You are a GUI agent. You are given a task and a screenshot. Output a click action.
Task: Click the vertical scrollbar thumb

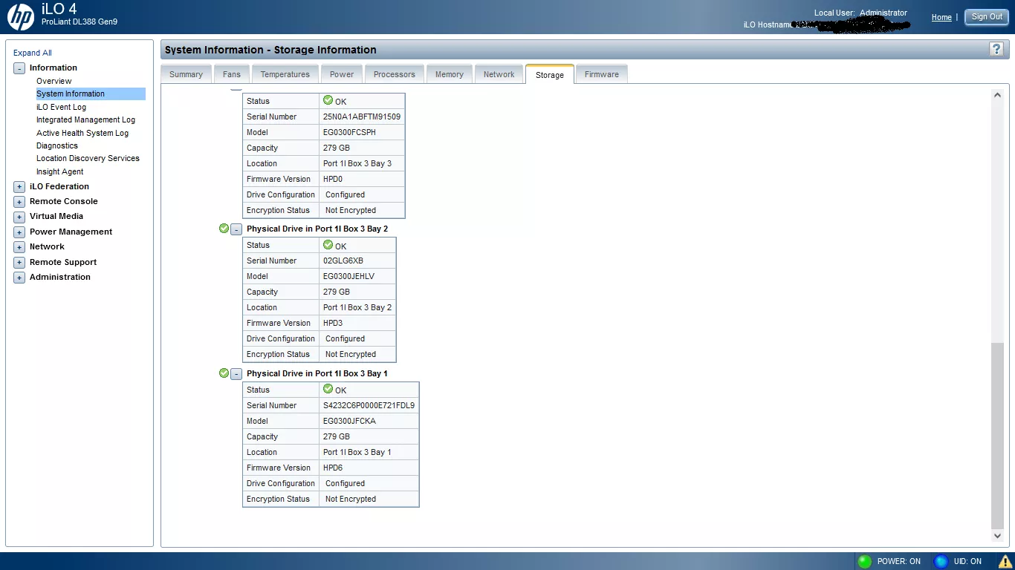pyautogui.click(x=997, y=436)
